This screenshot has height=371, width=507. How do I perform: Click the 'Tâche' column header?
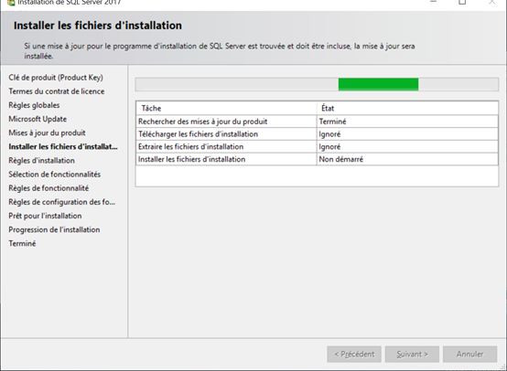pos(226,108)
